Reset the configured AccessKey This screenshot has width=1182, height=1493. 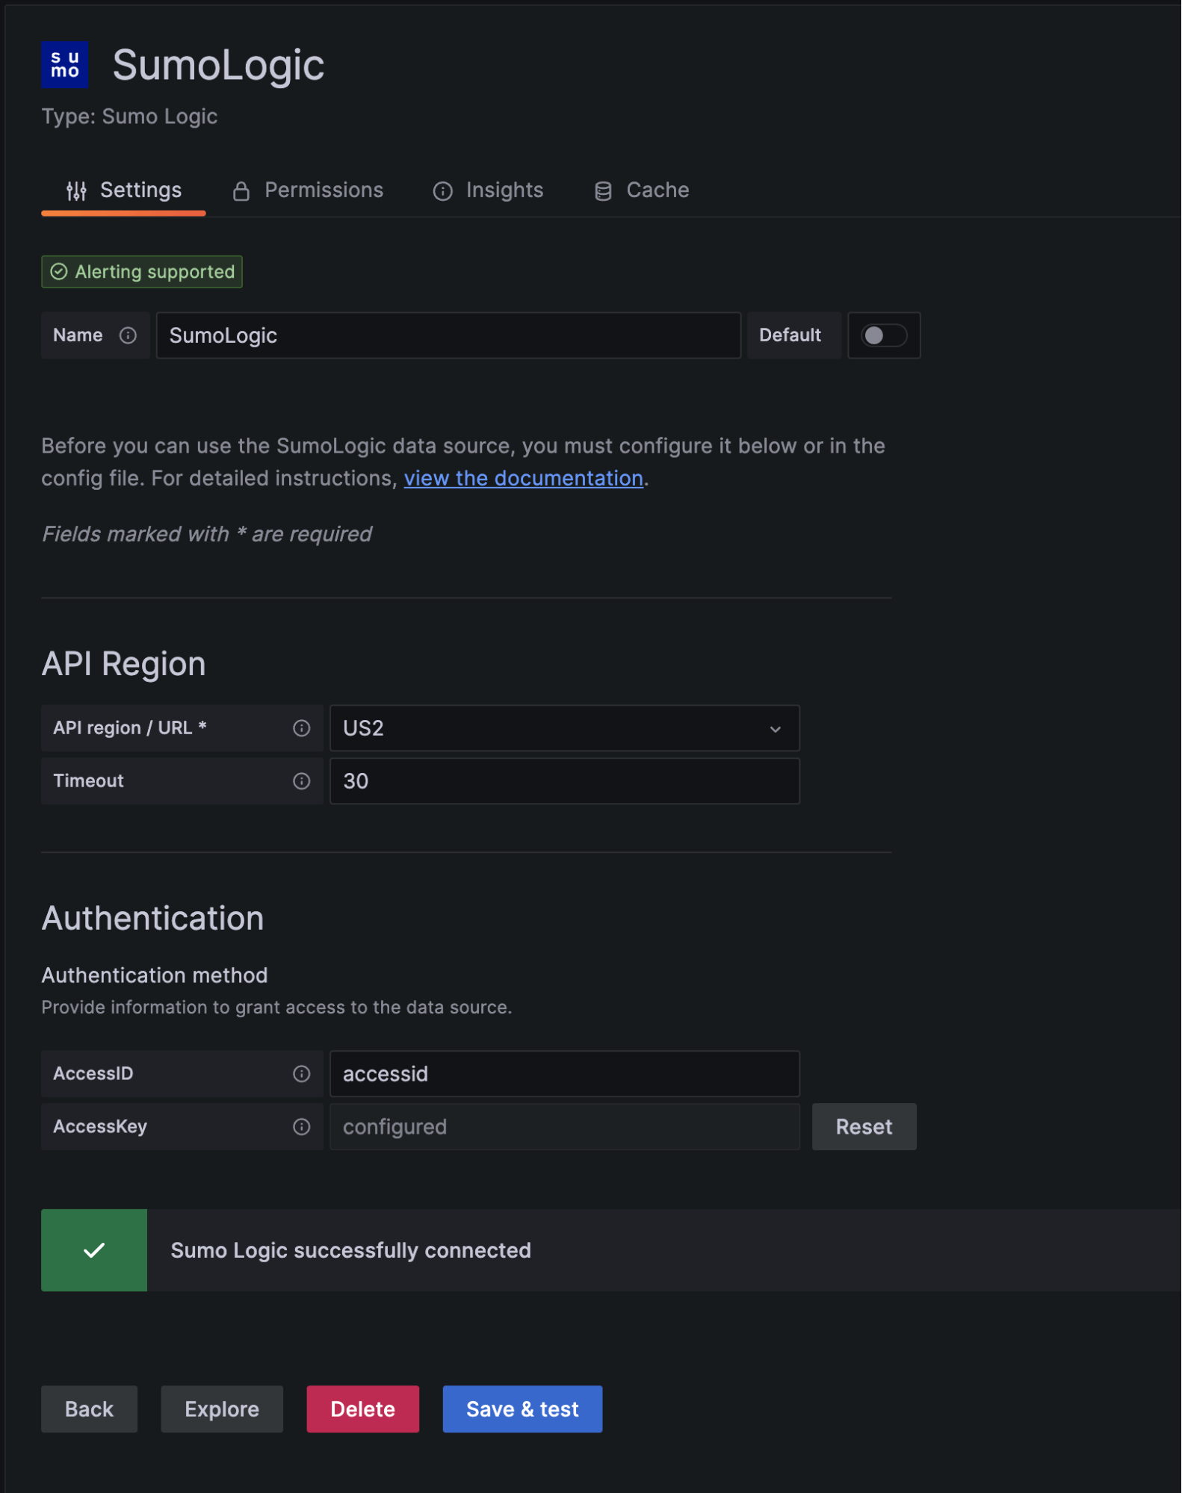(x=864, y=1127)
